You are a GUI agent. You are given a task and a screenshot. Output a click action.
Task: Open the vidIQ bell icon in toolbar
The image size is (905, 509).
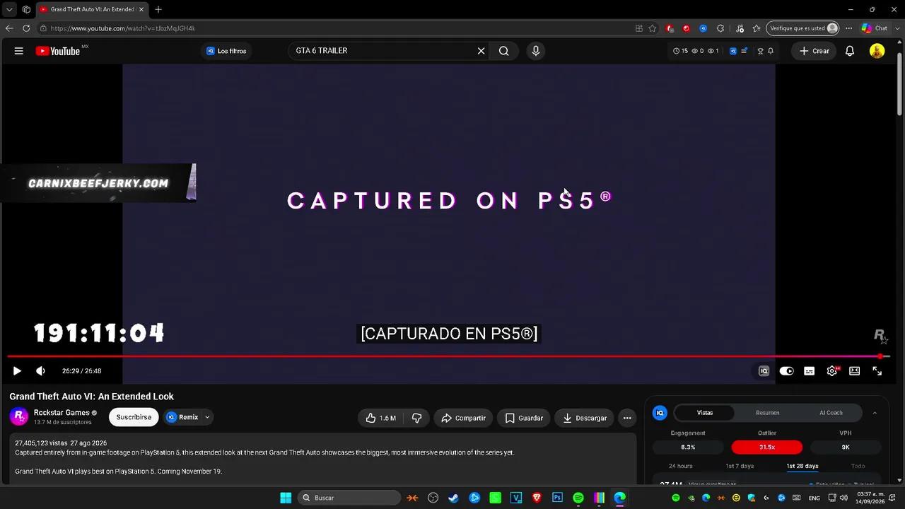(771, 51)
